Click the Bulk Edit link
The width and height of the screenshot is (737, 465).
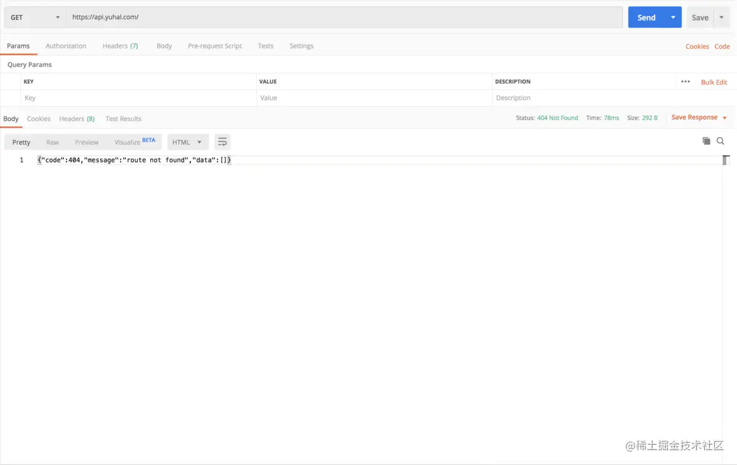coord(714,82)
